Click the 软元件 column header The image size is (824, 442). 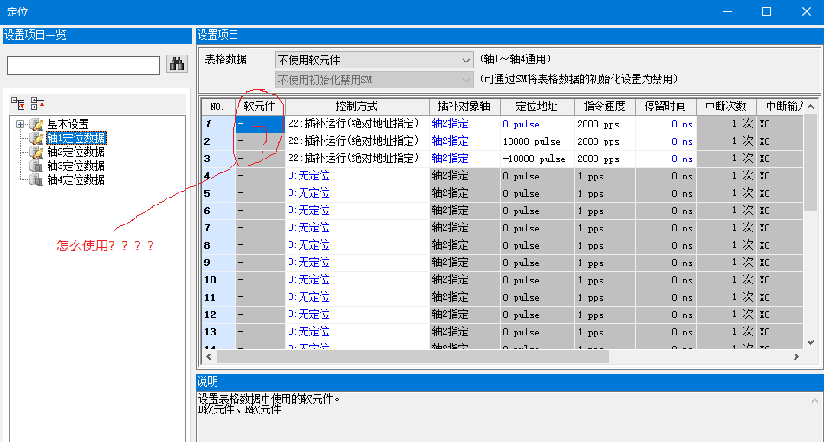[x=259, y=107]
